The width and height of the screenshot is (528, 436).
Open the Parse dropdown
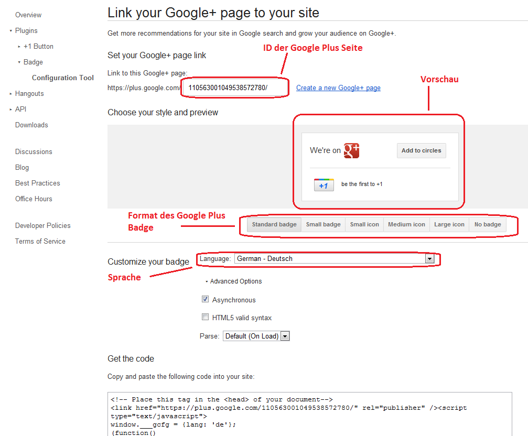point(256,336)
